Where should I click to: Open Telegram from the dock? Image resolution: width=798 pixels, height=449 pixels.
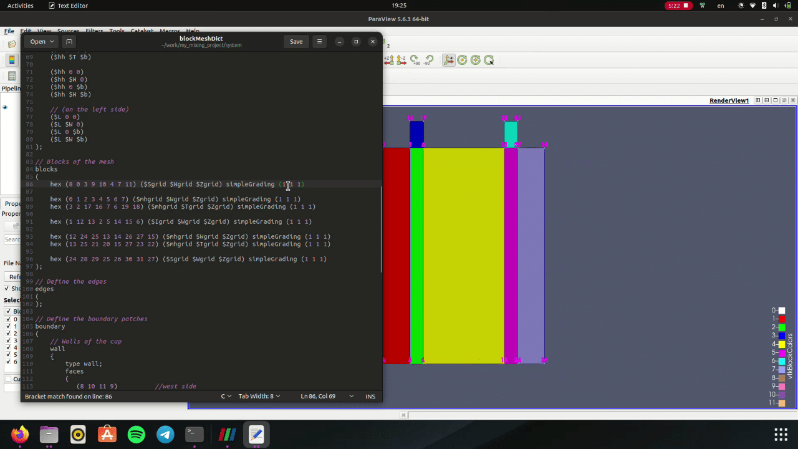click(x=165, y=434)
